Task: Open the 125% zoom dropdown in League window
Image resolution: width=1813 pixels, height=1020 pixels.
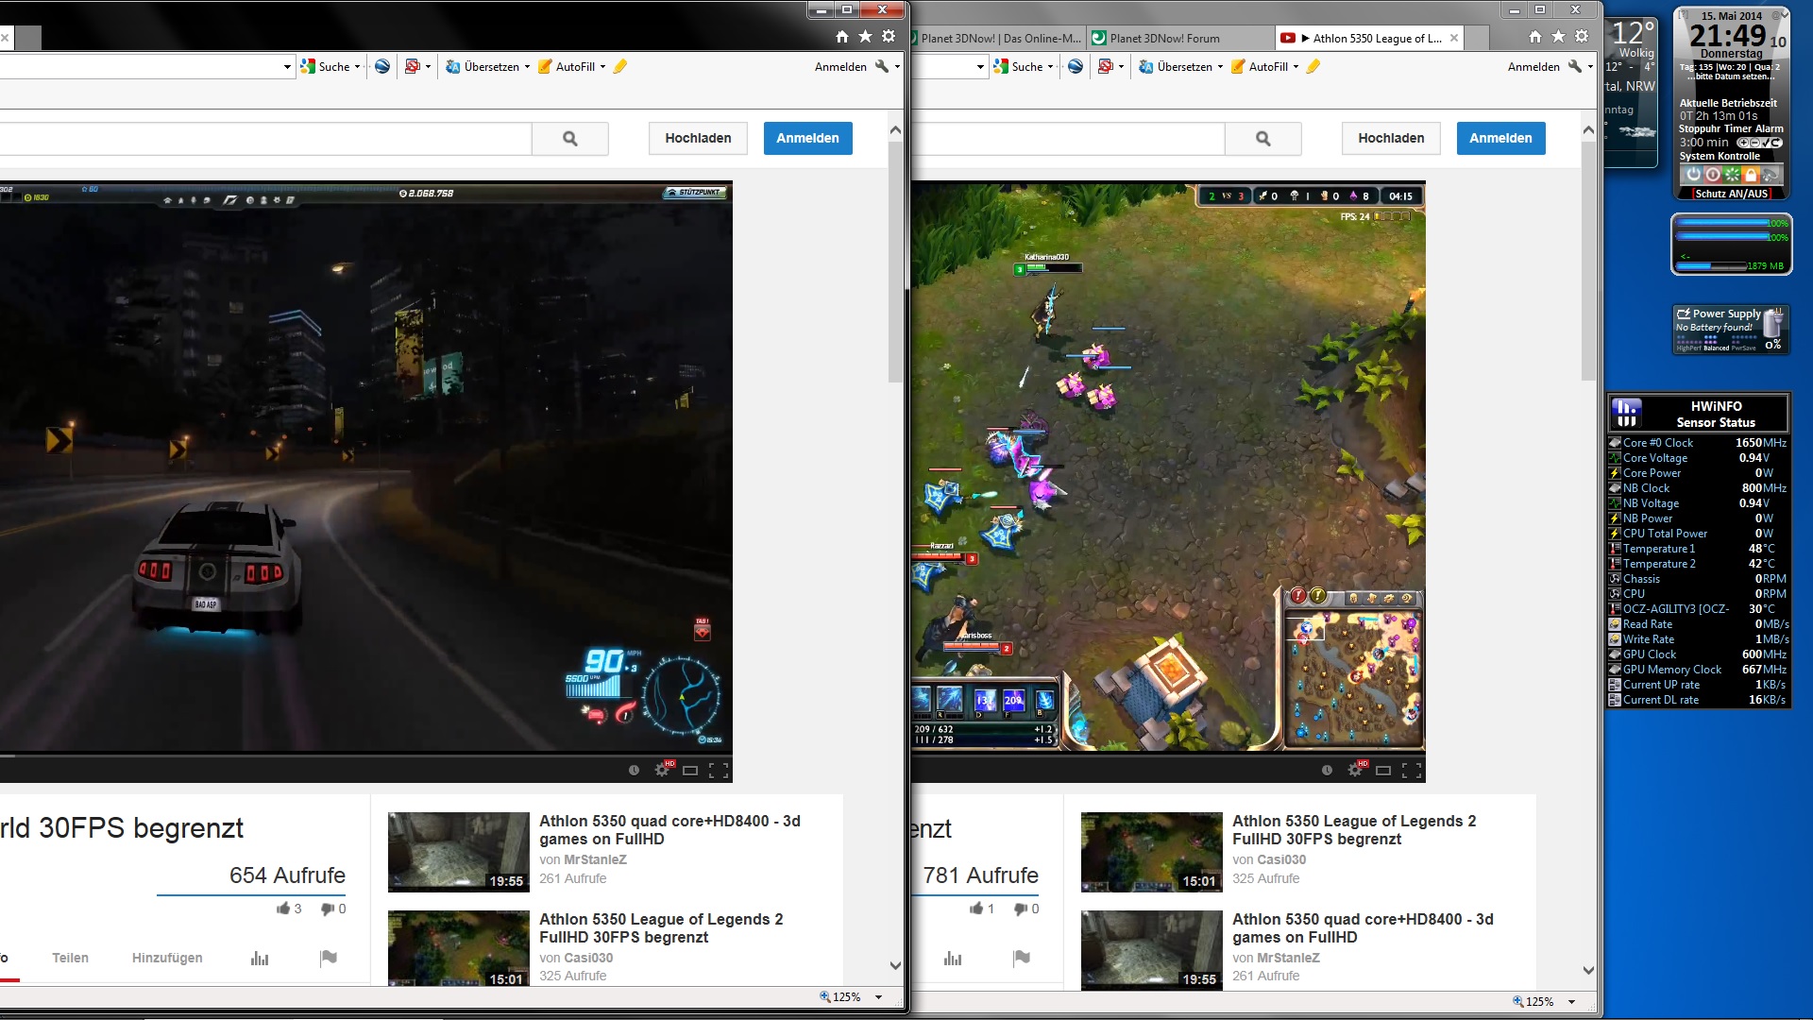Action: click(x=1571, y=1001)
